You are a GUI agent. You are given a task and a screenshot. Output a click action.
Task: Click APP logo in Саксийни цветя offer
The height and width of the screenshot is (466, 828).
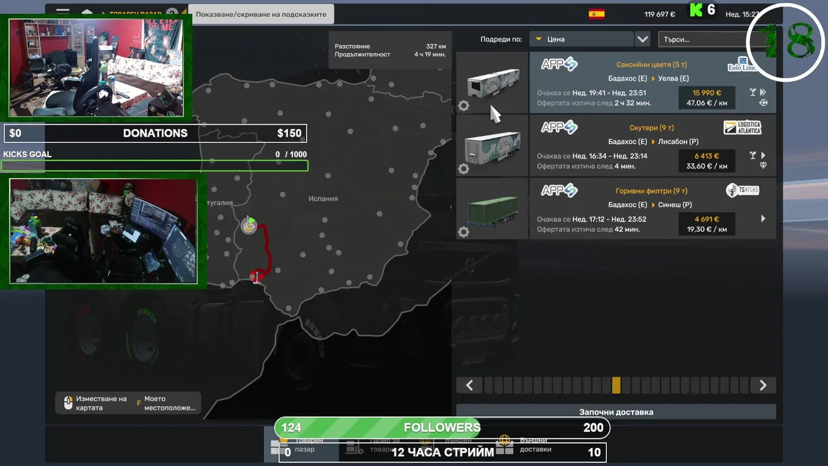[559, 64]
